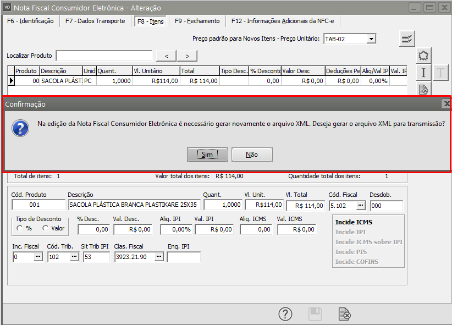Go to next product with '>' button
This screenshot has width=452, height=325.
(187, 56)
